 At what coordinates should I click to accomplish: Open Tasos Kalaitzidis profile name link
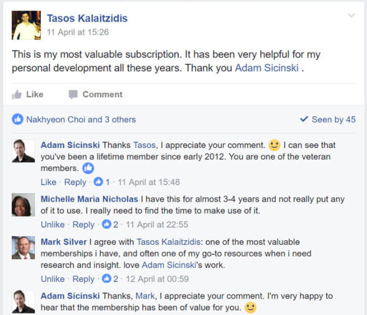pyautogui.click(x=87, y=18)
